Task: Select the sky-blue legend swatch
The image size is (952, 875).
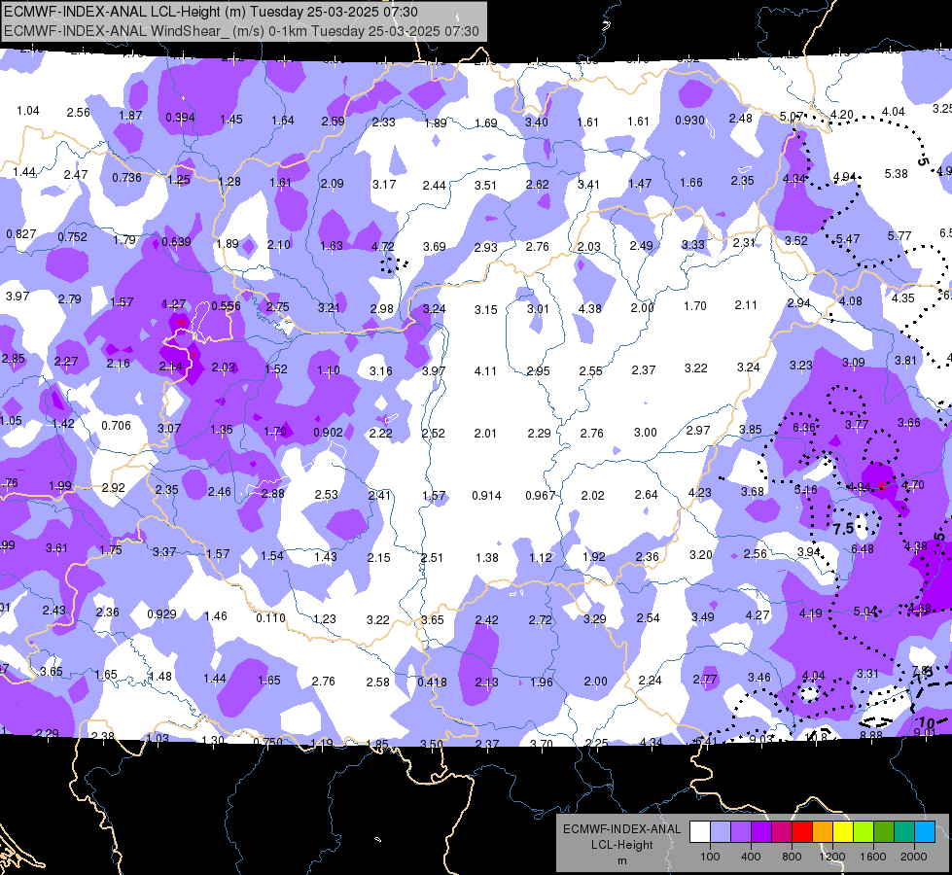Action: pyautogui.click(x=925, y=832)
